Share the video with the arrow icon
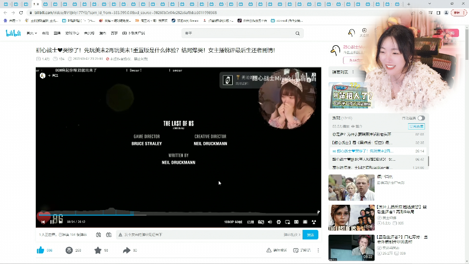This screenshot has width=469, height=264. [127, 251]
